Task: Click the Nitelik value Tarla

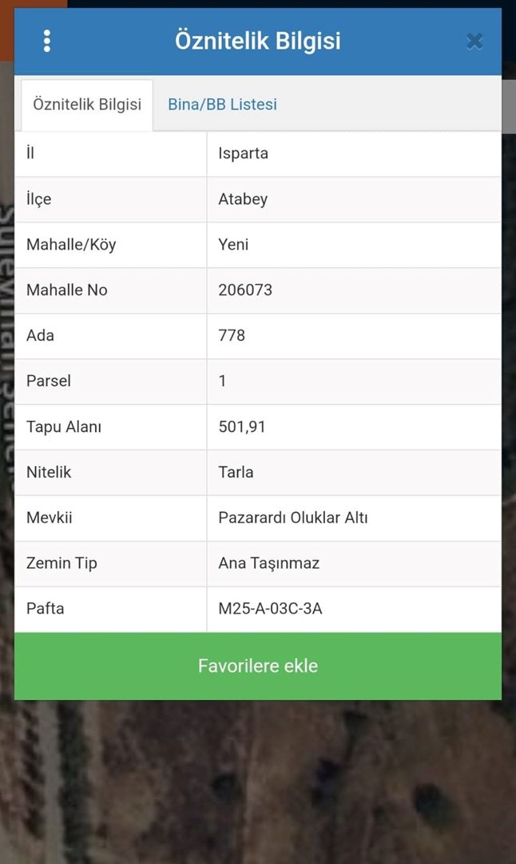Action: [x=236, y=473]
